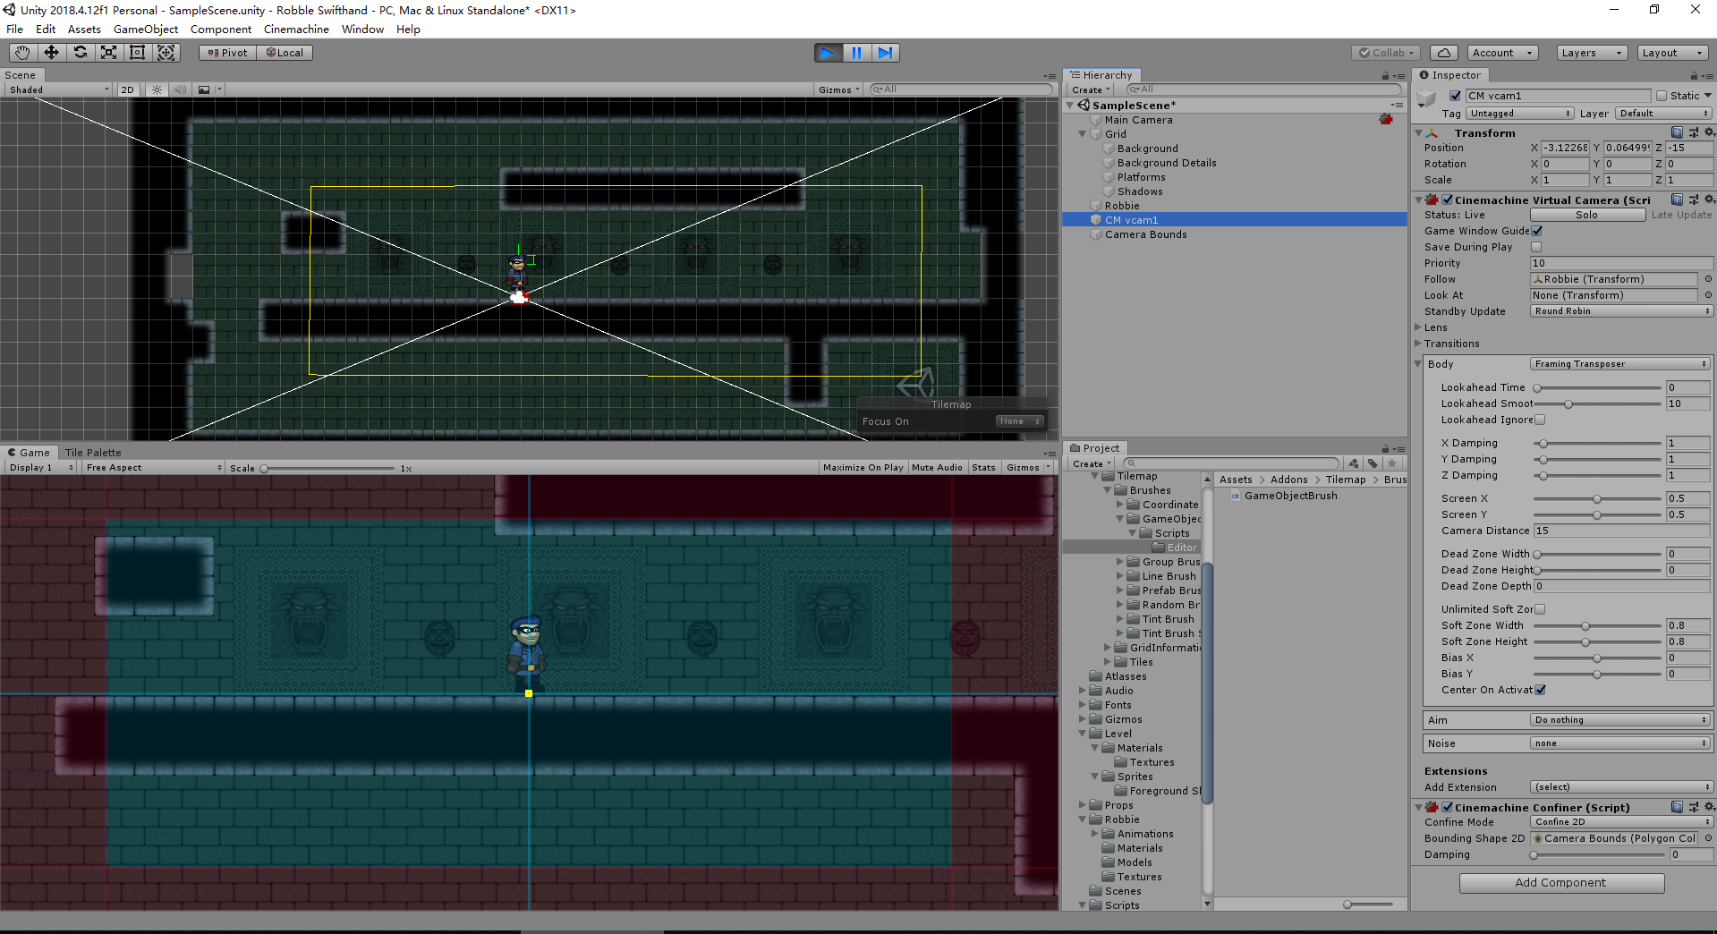
Task: Select the Rotate tool
Action: pos(80,53)
